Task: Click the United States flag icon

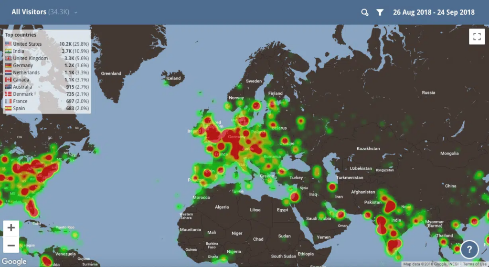Action: (8, 44)
